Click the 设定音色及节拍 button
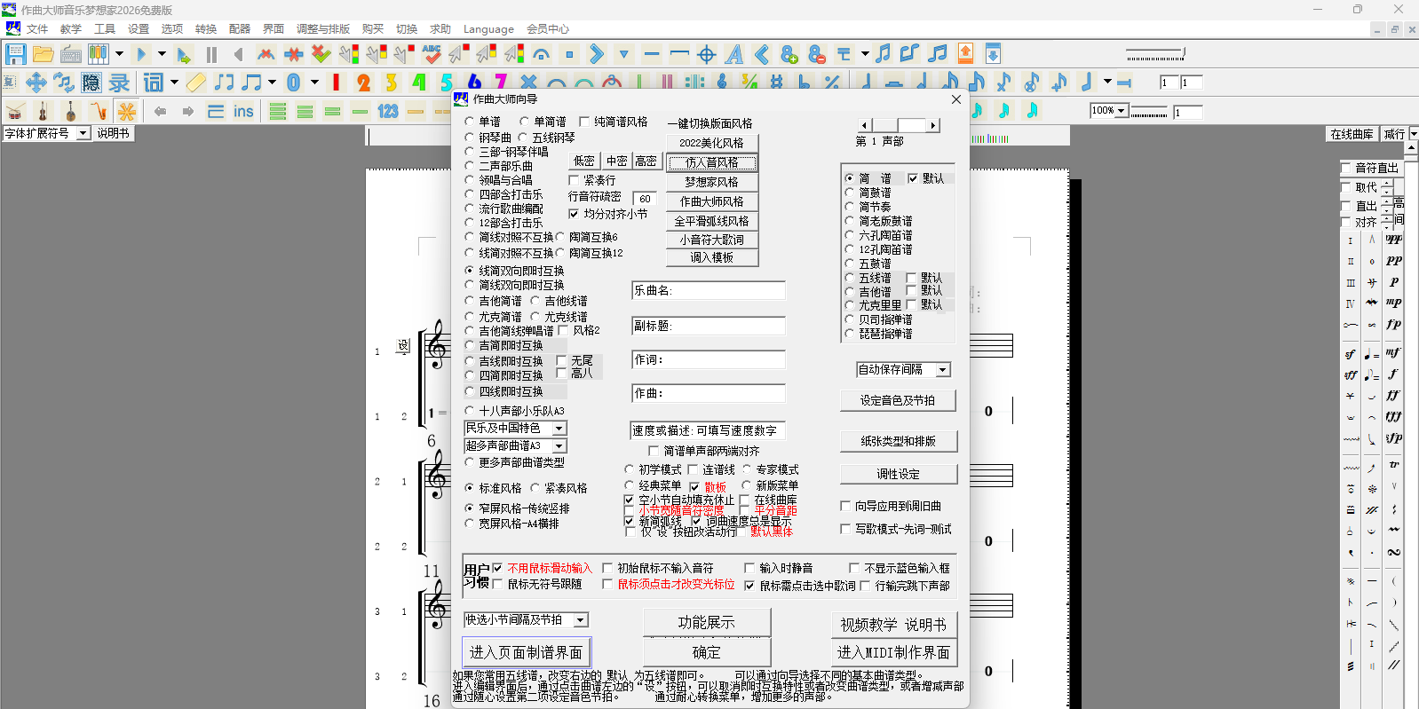This screenshot has width=1419, height=709. click(898, 401)
